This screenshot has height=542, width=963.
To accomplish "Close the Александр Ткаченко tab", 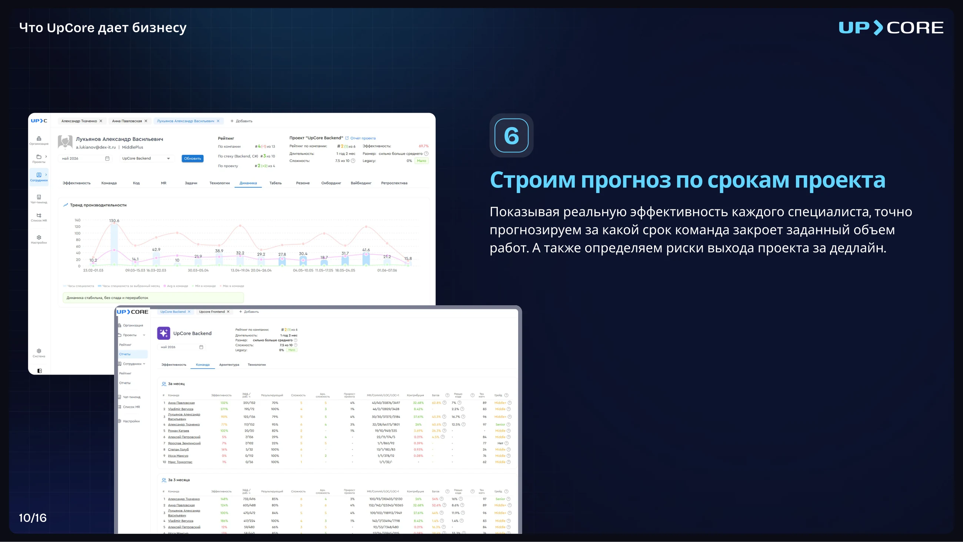I will coord(101,121).
